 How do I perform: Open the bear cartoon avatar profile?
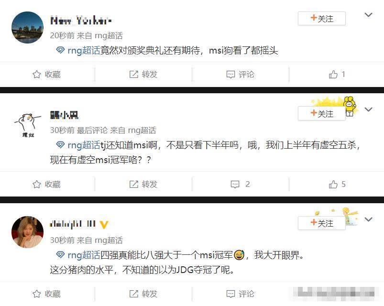click(x=27, y=125)
